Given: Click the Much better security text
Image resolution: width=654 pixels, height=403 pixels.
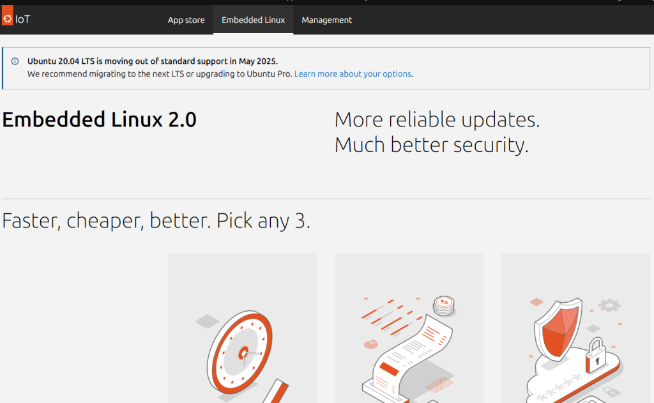Looking at the screenshot, I should pos(431,145).
